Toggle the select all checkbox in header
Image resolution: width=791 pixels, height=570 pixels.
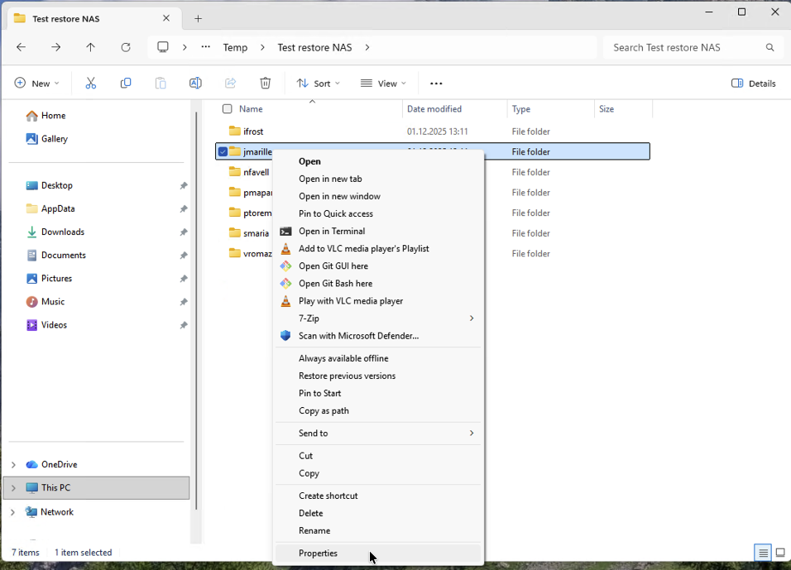[228, 109]
